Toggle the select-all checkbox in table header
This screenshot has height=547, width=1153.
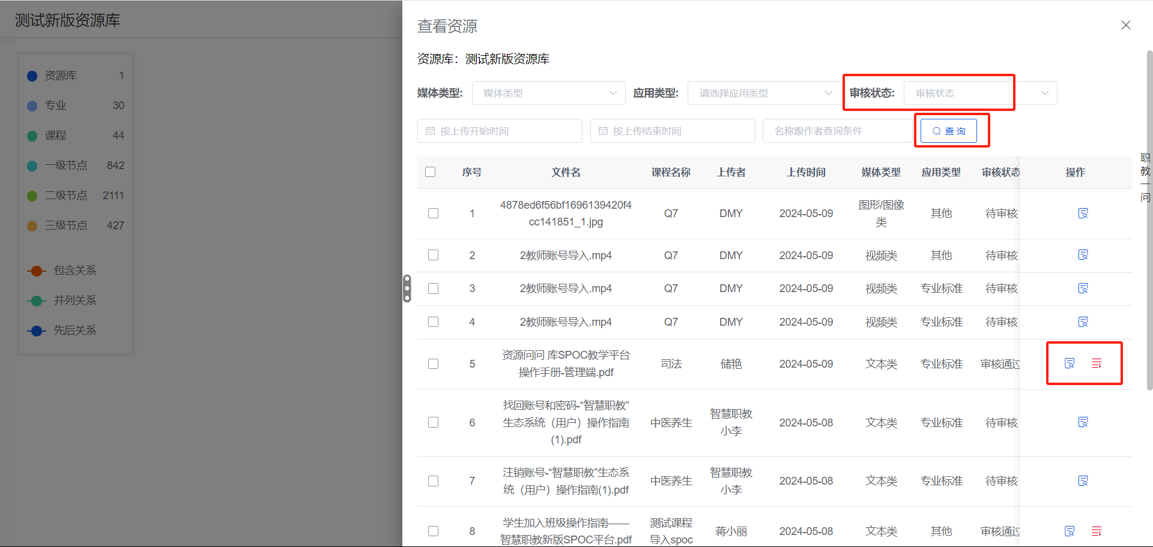pos(431,172)
